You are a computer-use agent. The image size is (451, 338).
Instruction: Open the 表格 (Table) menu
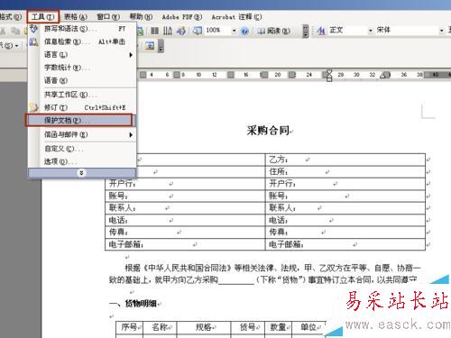tap(75, 17)
